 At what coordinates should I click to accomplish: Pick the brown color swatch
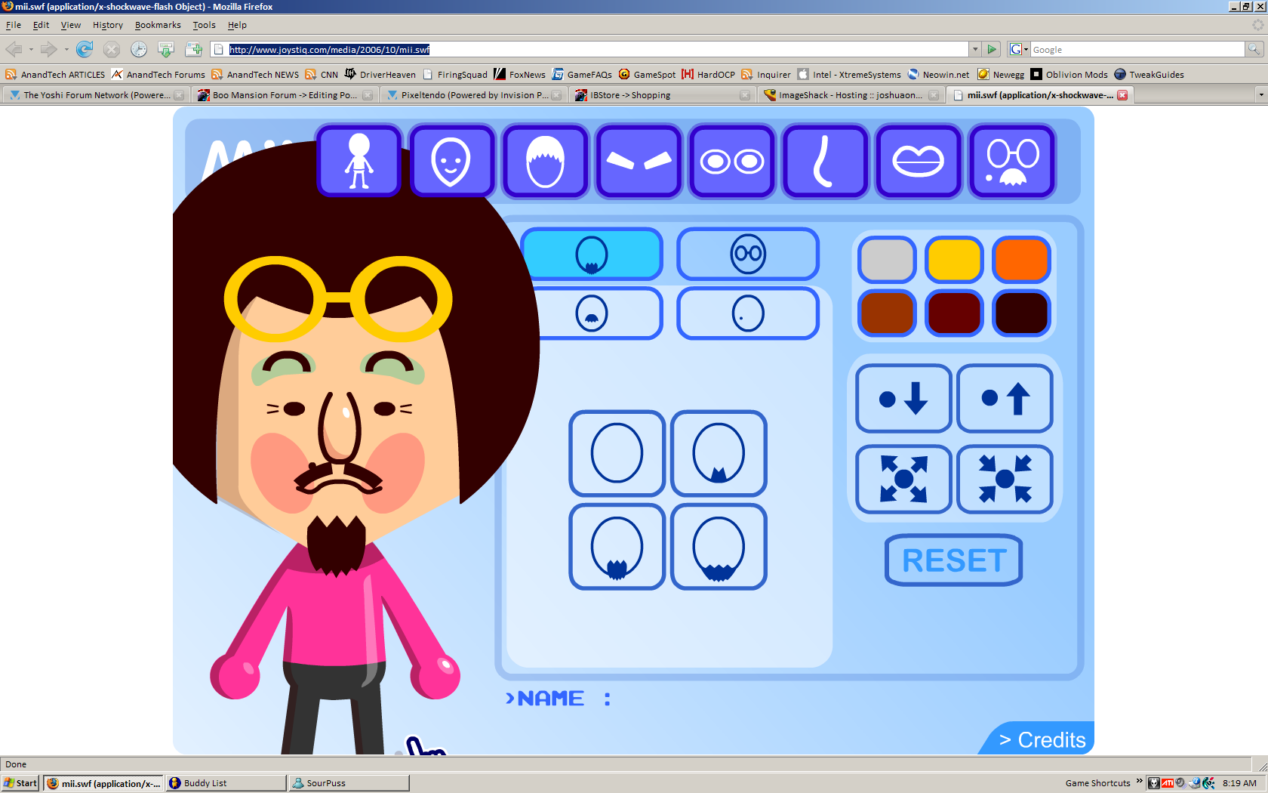click(887, 313)
